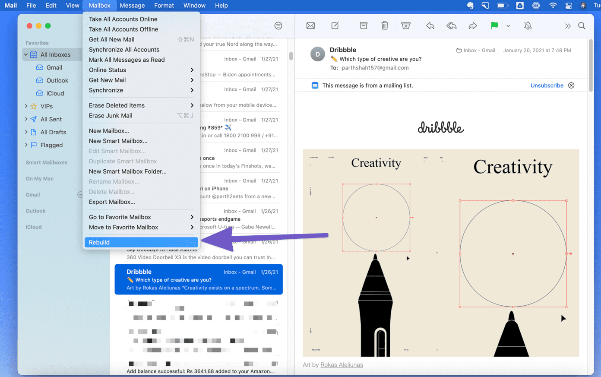The image size is (601, 377).
Task: Click the Get Mail envelope icon
Action: click(x=310, y=26)
